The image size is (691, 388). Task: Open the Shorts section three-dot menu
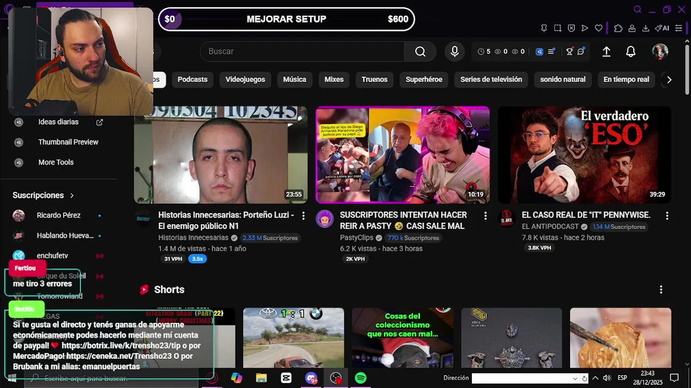(661, 289)
